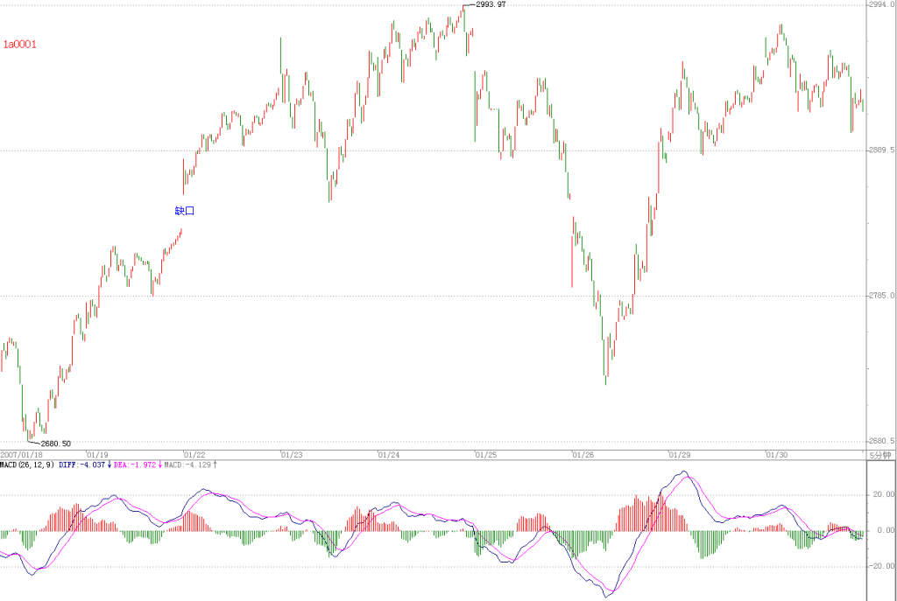Jump to the 01/30 date marker
This screenshot has height=601, width=897.
(x=777, y=455)
